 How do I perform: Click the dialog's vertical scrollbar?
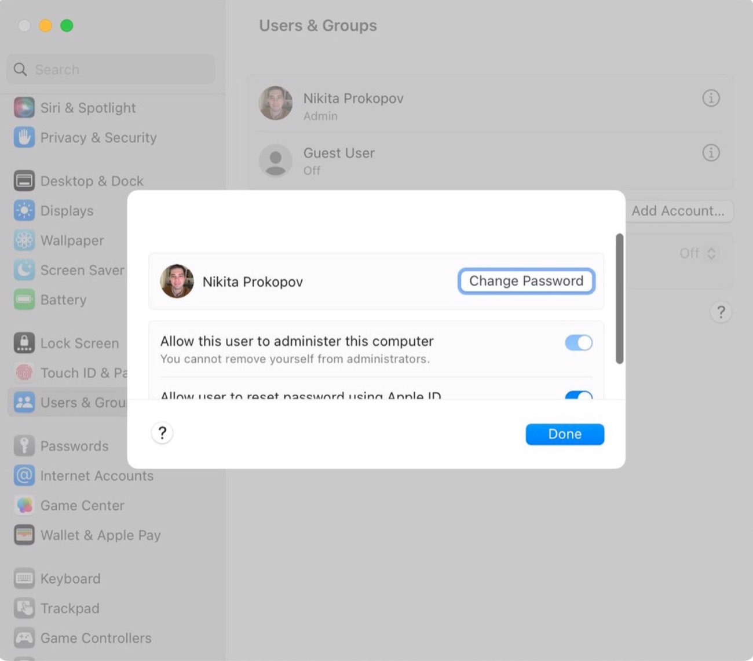tap(619, 298)
